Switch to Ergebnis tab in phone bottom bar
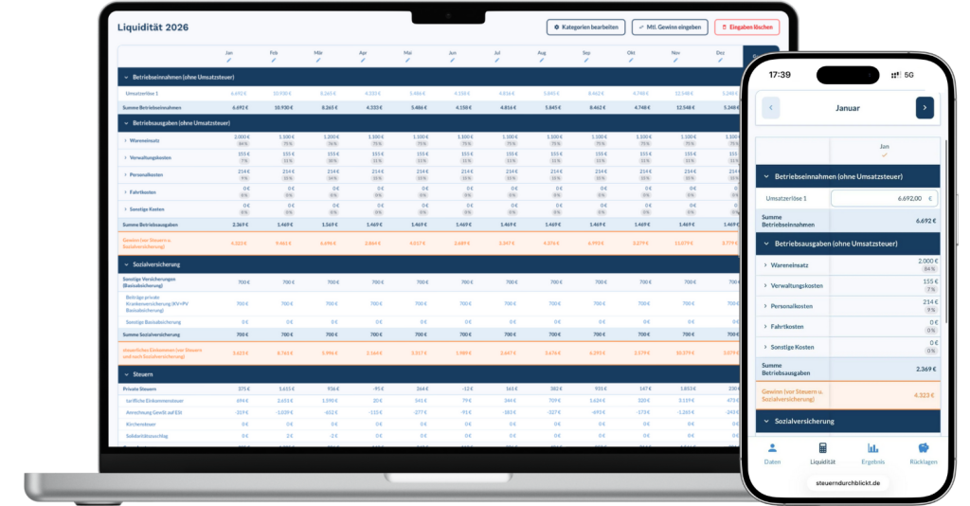The height and width of the screenshot is (506, 970). point(872,453)
